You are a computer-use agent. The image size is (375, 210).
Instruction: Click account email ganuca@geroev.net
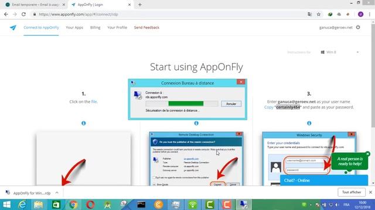pyautogui.click(x=336, y=27)
